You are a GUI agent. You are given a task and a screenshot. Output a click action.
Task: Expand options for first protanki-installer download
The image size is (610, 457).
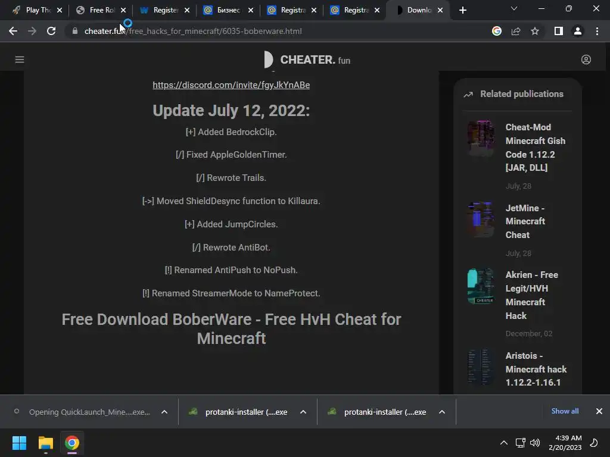303,412
